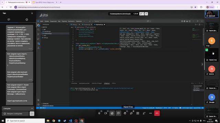Collapse the app folder in explorer
Viewport: 220px width, 123px height.
coord(44,29)
